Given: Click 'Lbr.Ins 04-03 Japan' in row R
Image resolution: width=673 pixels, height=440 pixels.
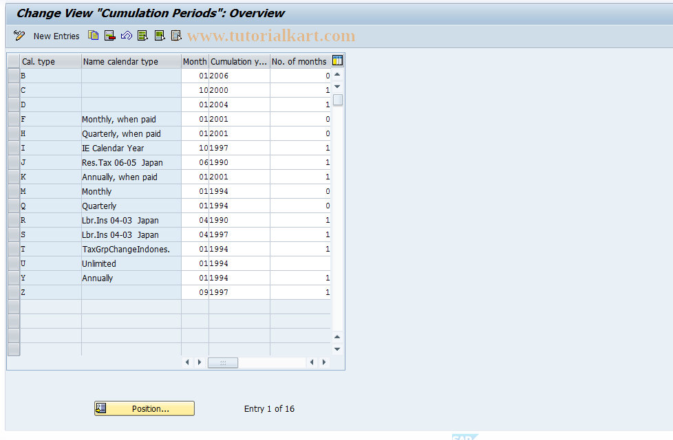Looking at the screenshot, I should [131, 221].
